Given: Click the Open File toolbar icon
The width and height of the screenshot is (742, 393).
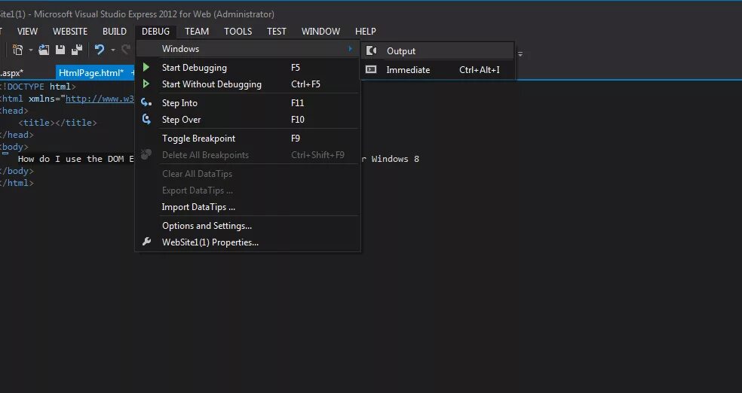Looking at the screenshot, I should click(44, 50).
